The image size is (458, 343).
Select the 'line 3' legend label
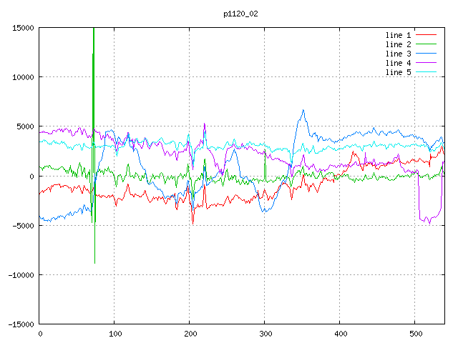point(398,54)
